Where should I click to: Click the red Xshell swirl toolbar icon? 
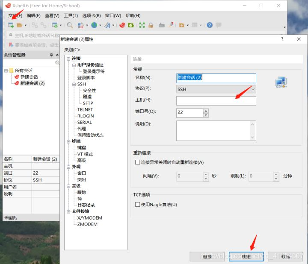pos(122,25)
